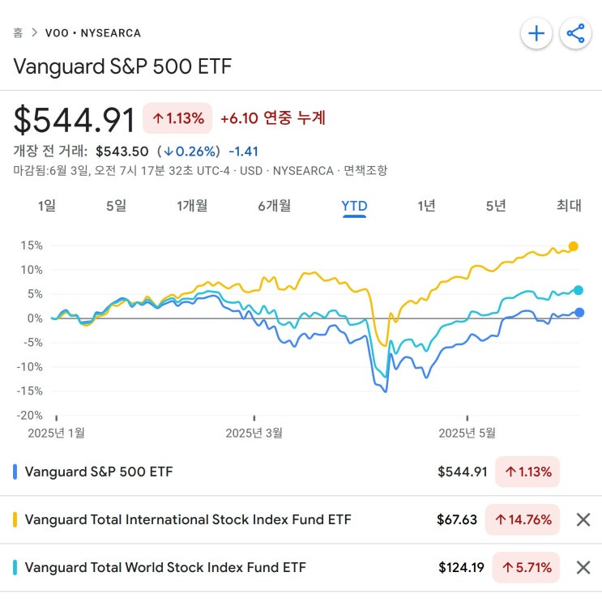Click the yellow endpoint dot on chart
The image size is (602, 602).
574,246
